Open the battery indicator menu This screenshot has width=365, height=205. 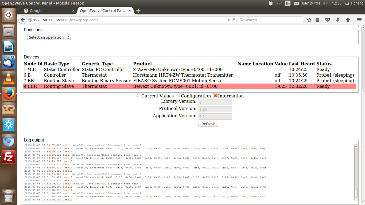point(311,3)
